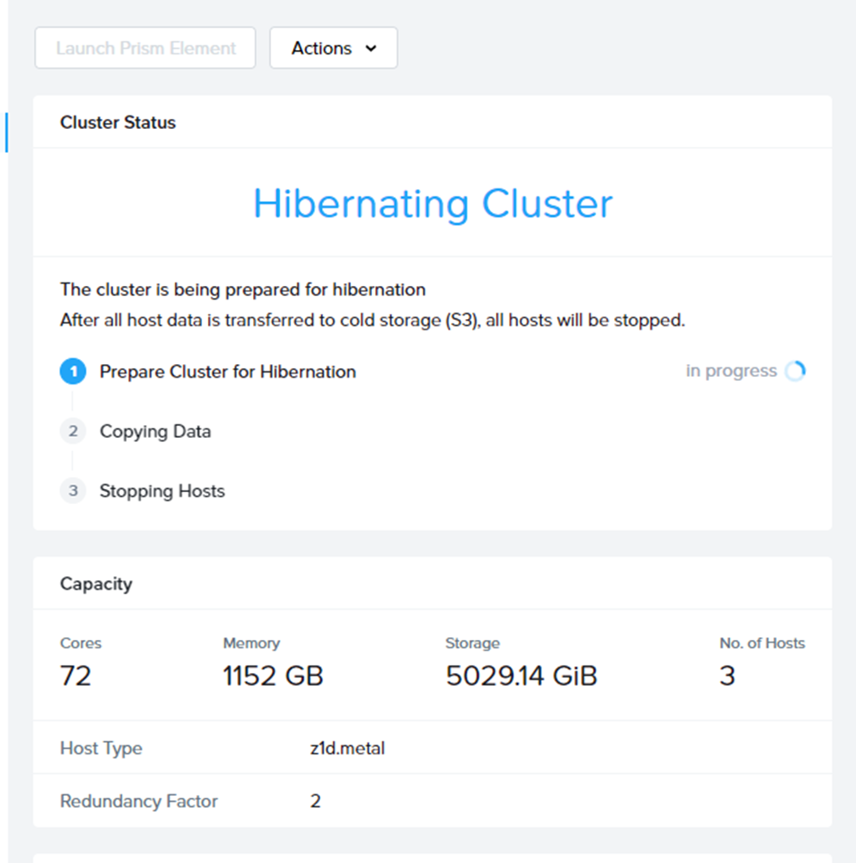Click the step 3 circle icon
This screenshot has width=856, height=863.
point(73,490)
